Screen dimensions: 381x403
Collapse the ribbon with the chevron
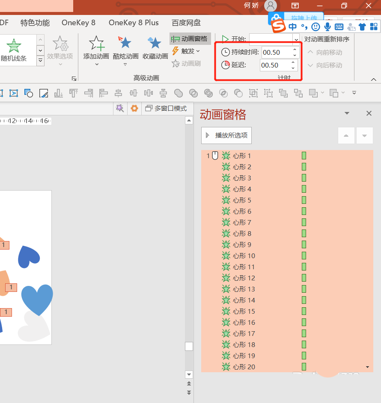[x=373, y=79]
